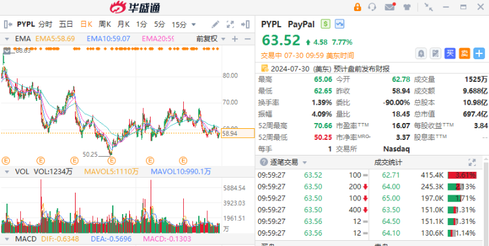Click the 63.52 trade row with 100 shares
This screenshot has height=246, width=489.
click(x=313, y=175)
